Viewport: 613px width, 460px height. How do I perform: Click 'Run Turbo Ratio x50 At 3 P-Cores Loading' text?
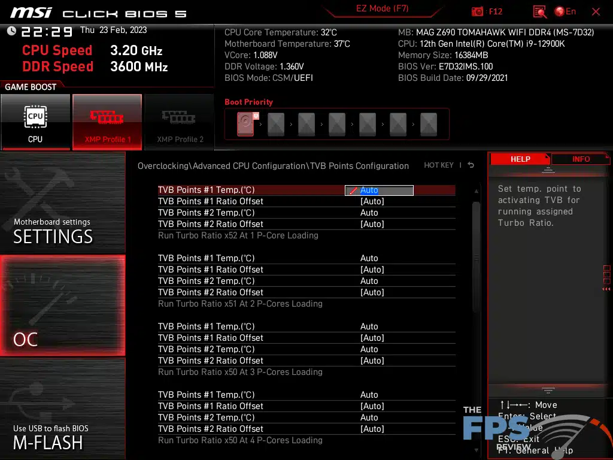(x=240, y=371)
